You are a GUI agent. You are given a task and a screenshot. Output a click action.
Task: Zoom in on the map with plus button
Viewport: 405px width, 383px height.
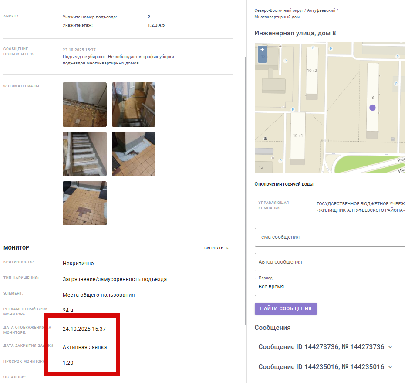[x=262, y=50]
